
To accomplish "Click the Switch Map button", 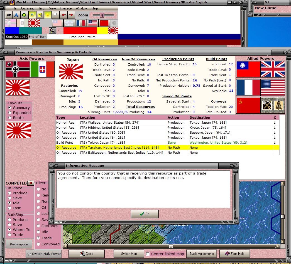I will [x=129, y=254].
